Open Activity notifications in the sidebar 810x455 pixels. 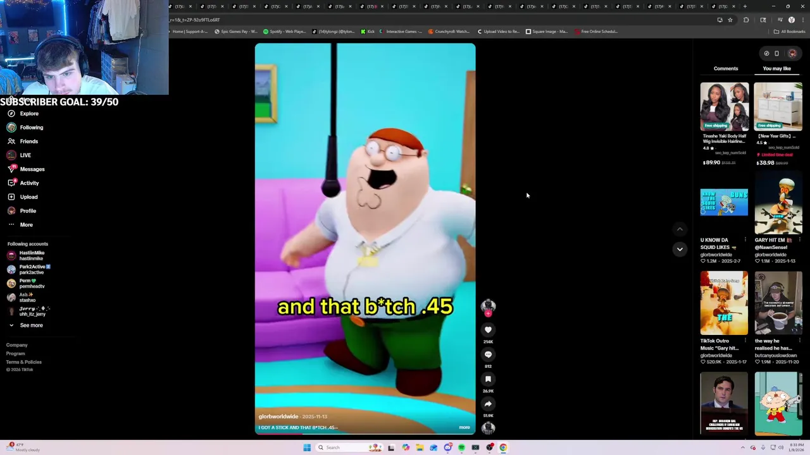pyautogui.click(x=23, y=183)
